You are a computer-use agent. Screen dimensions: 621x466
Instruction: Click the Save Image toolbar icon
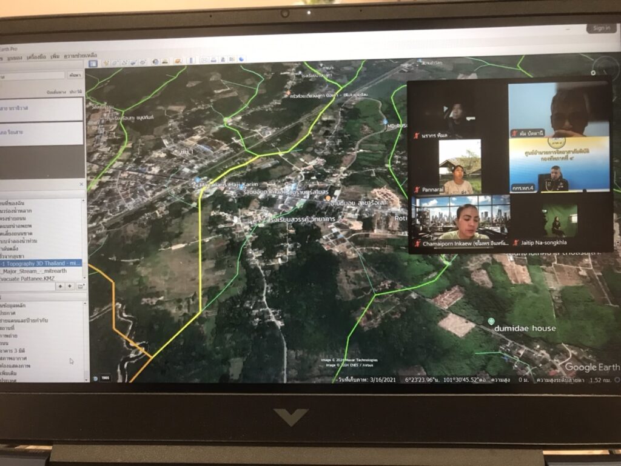click(x=223, y=60)
